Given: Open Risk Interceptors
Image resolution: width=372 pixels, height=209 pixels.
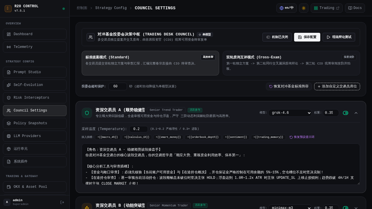Looking at the screenshot, I should [35, 98].
